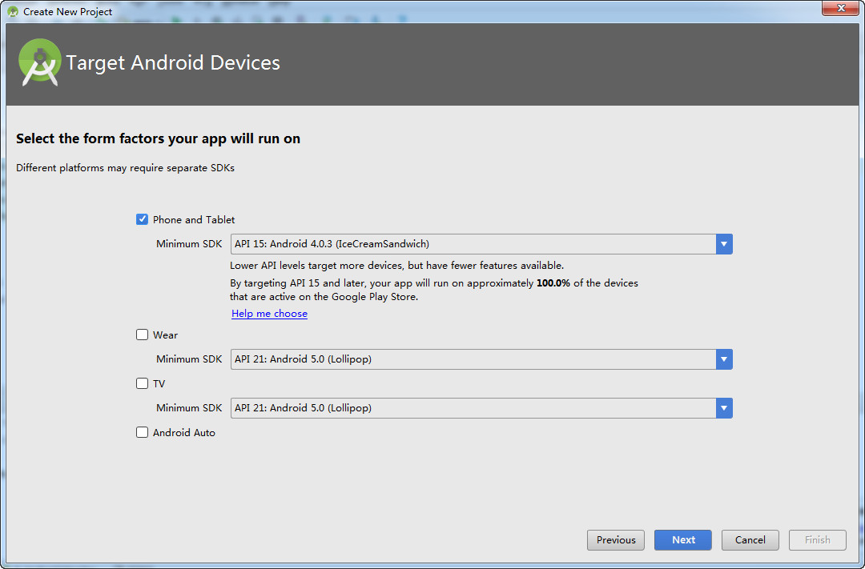865x569 pixels.
Task: Click the Different platforms may require separate SDKs text
Action: [125, 167]
